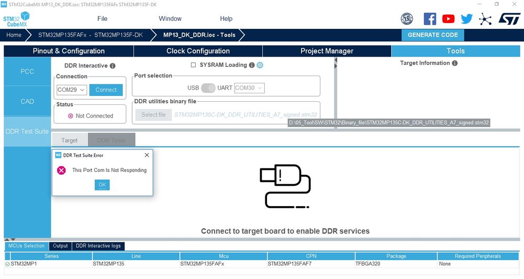Select the DDR Tests tab
The image size is (524, 279).
pyautogui.click(x=112, y=141)
